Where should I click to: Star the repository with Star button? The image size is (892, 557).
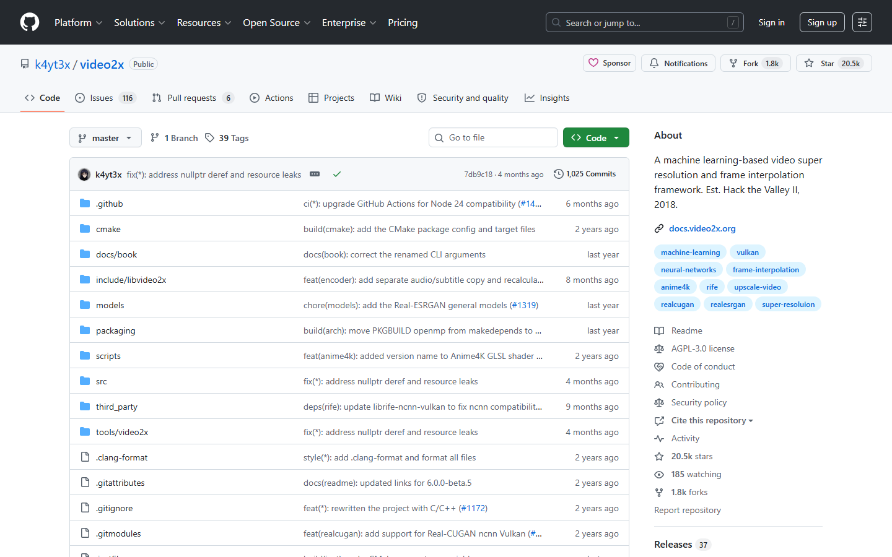(834, 63)
